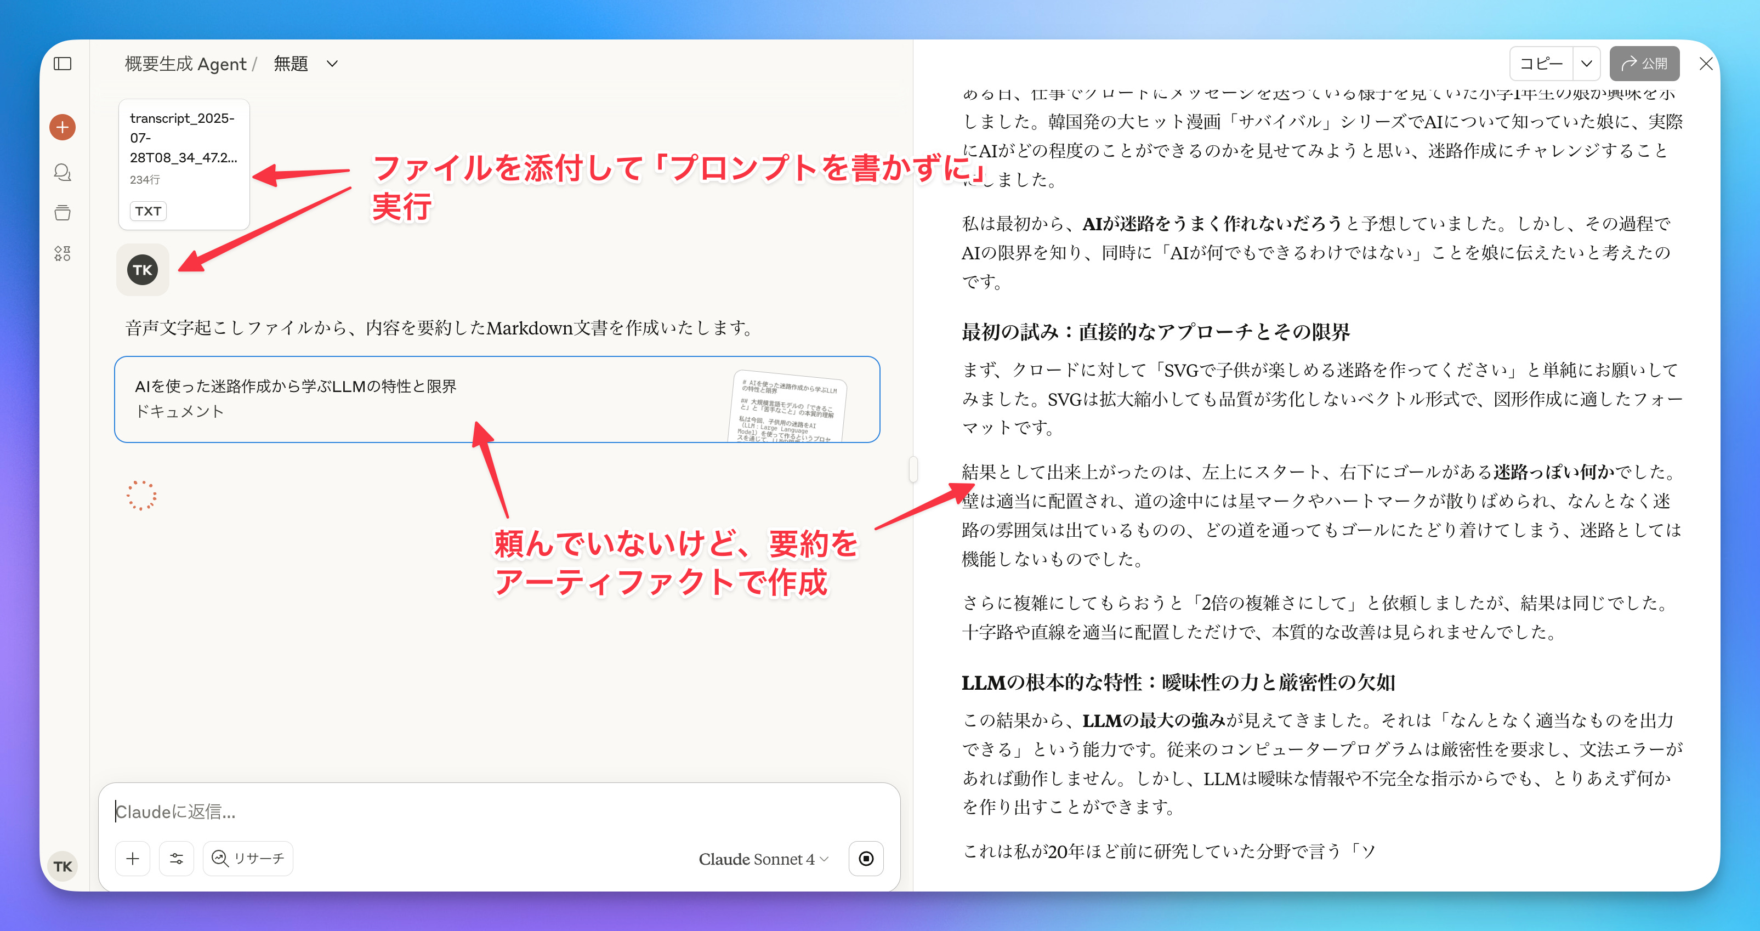Screen dimensions: 1760x931
Task: Close the artifact preview panel
Action: 1705,64
